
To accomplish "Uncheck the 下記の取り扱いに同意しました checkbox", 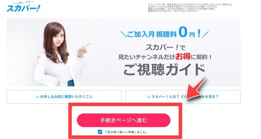I will 100,132.
